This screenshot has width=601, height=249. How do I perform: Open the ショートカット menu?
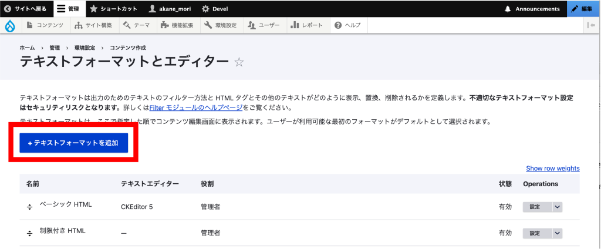click(x=114, y=9)
